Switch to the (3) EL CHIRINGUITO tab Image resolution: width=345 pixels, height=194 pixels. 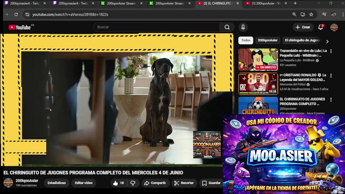[218, 3]
